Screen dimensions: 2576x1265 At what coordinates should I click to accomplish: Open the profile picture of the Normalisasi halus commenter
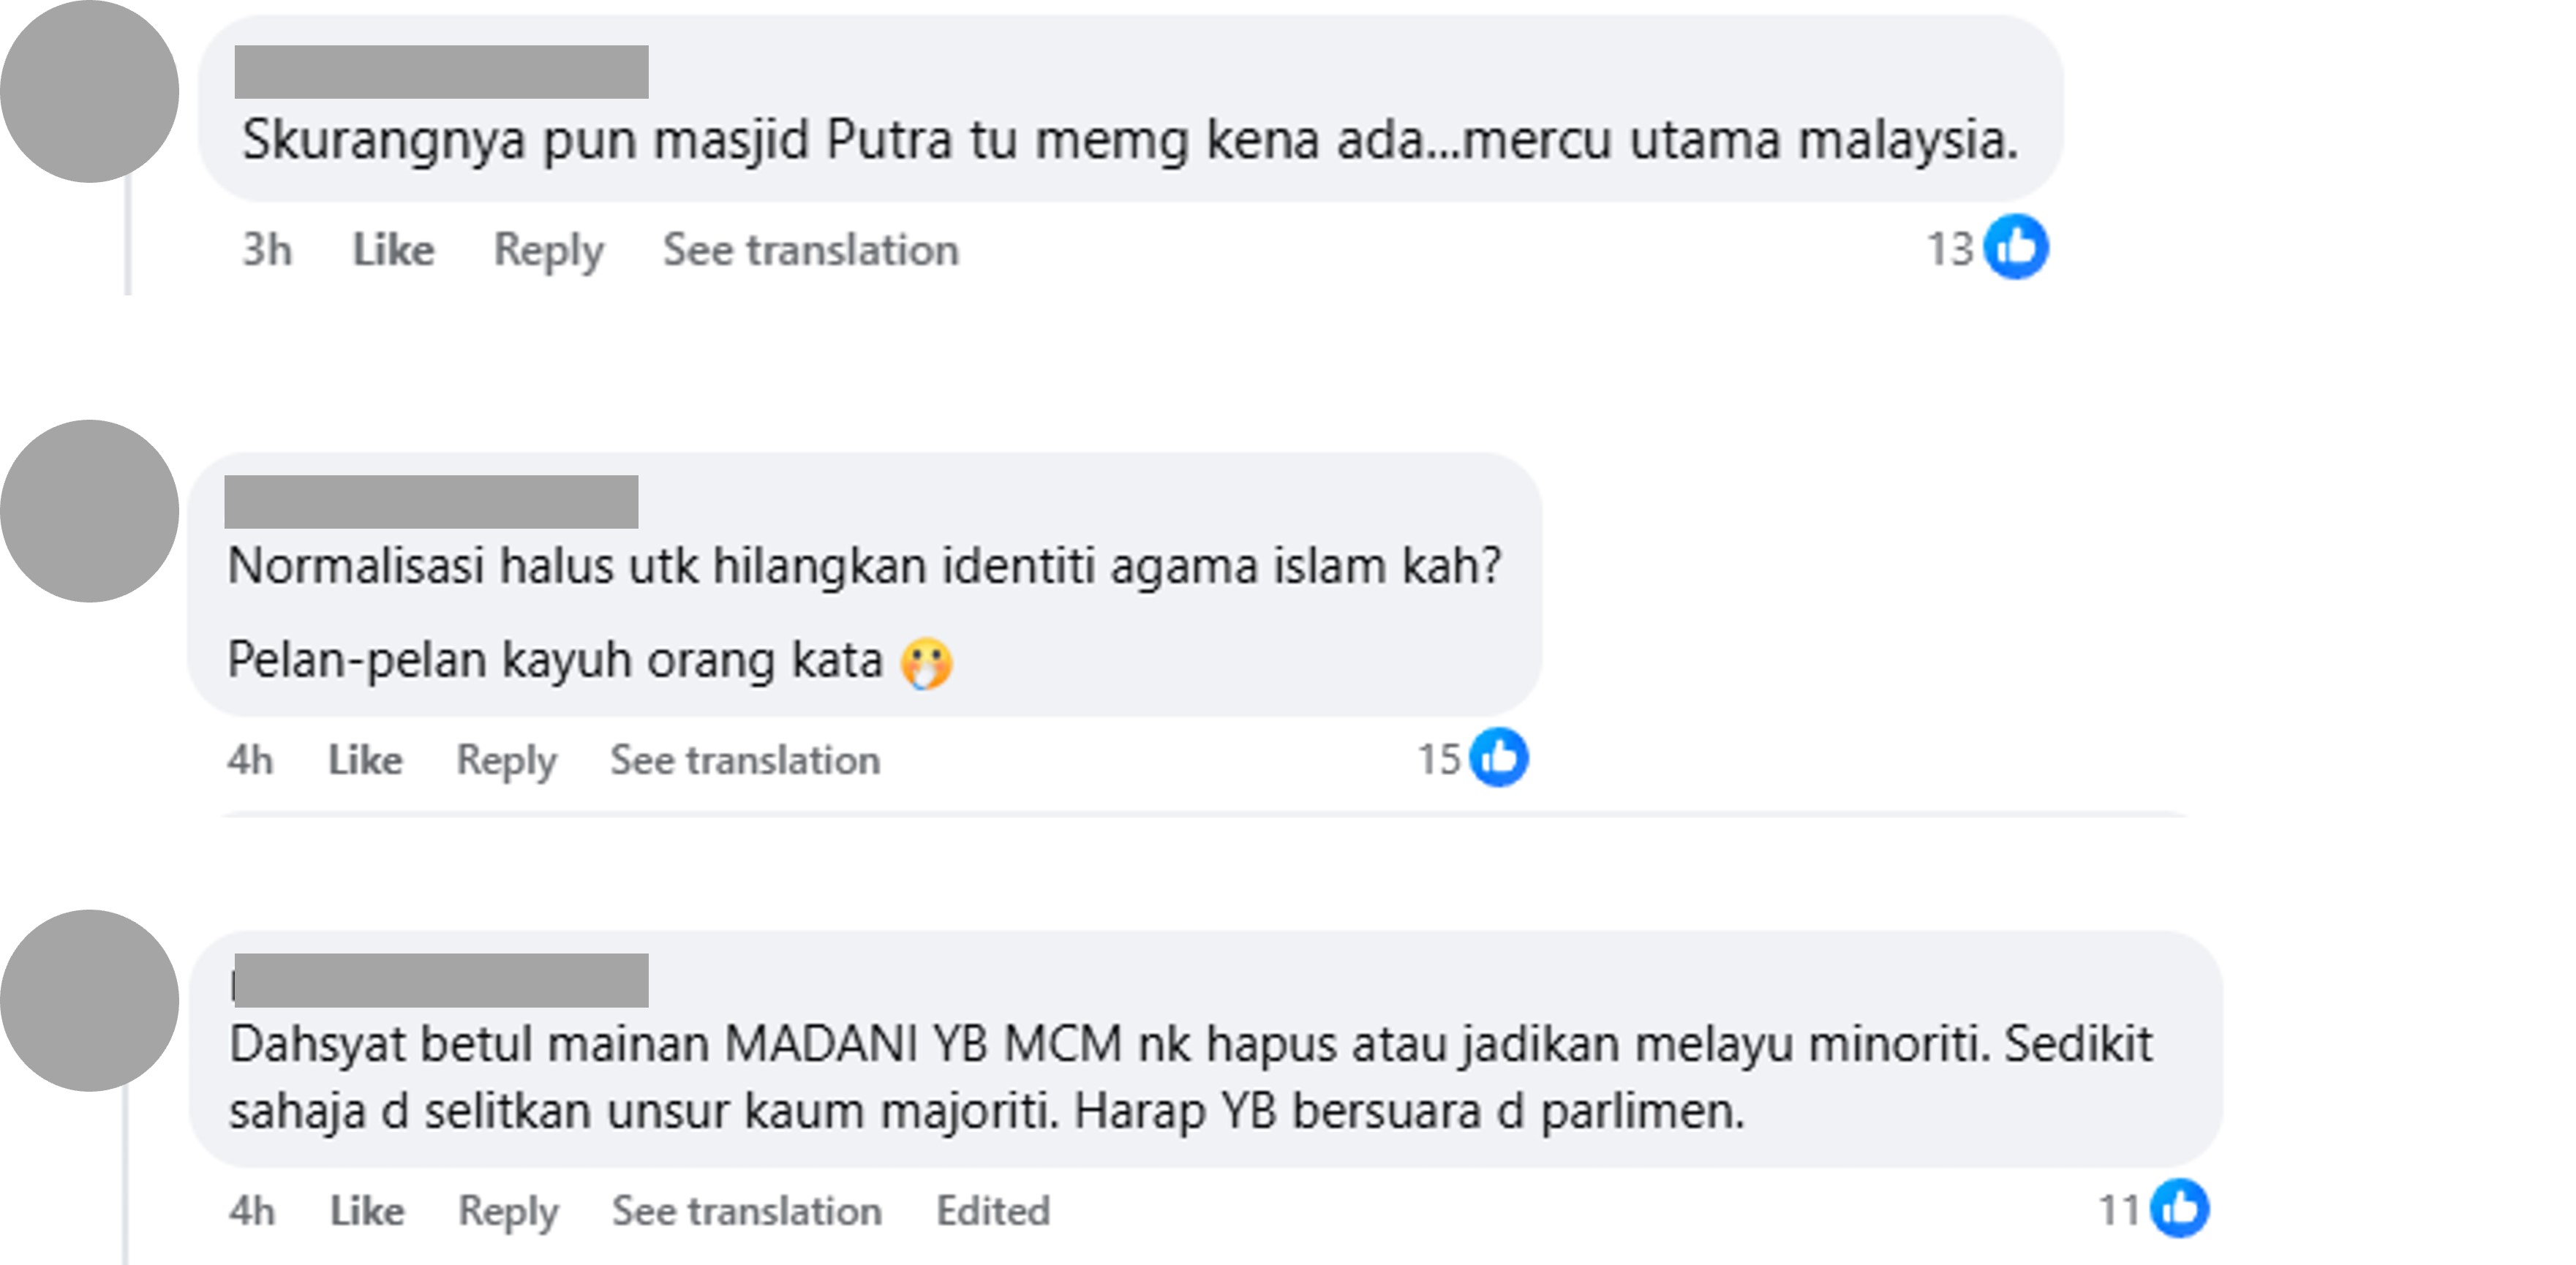click(89, 511)
